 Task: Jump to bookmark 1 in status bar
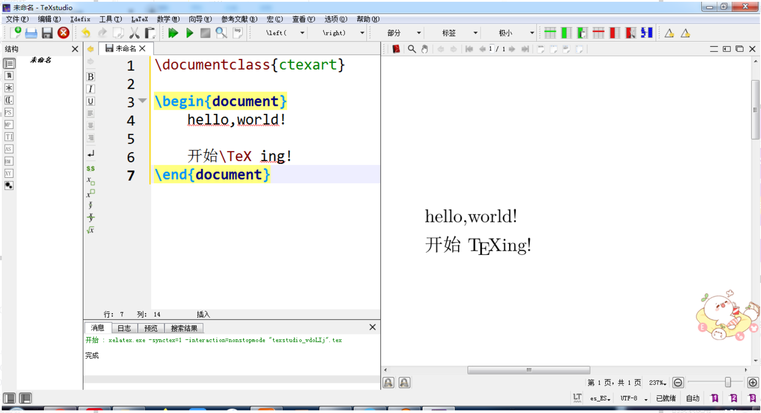714,398
